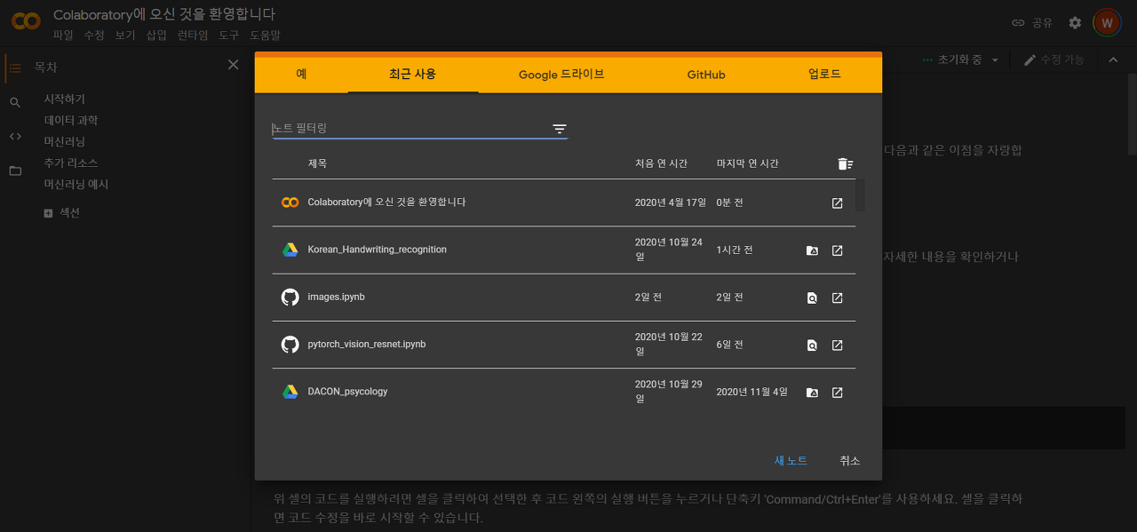
Task: Open the Korean_Handwriting_recognition notebook
Action: [377, 250]
